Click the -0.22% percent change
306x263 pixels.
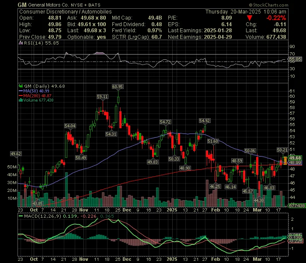(x=276, y=18)
